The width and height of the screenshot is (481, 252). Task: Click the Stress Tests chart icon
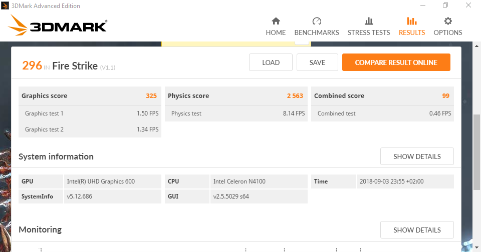point(369,21)
